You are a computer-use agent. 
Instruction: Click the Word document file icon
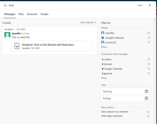click(x=17, y=46)
